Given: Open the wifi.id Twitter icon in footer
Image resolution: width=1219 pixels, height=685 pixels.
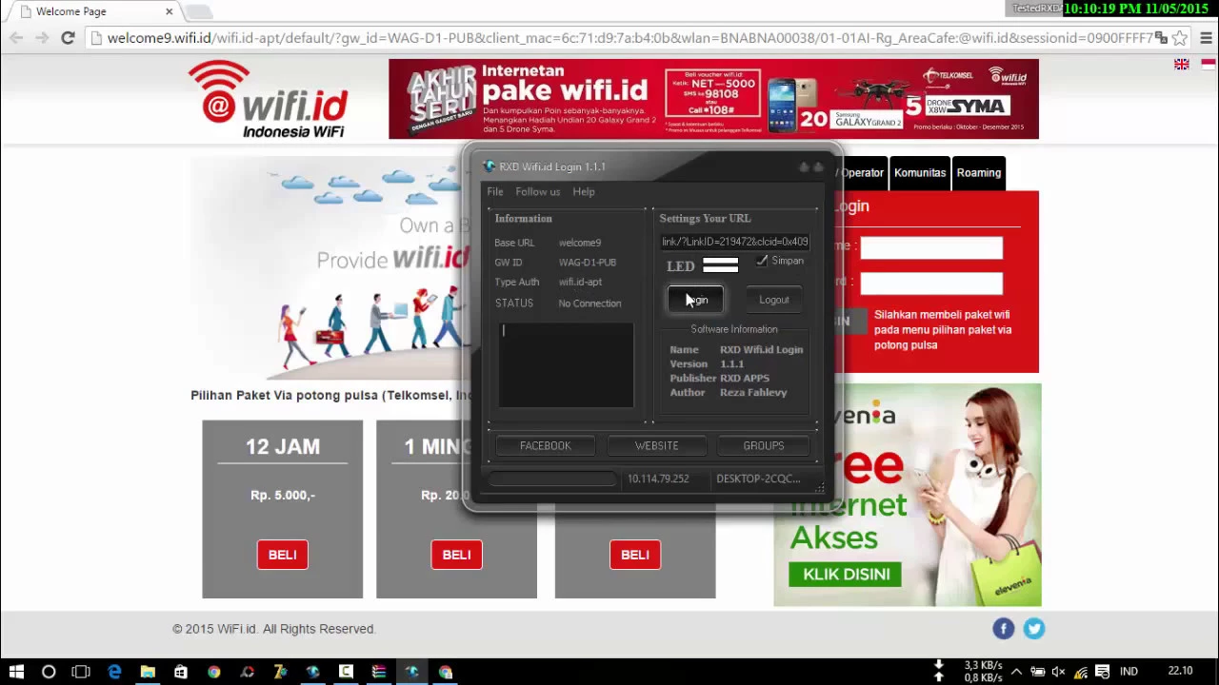Looking at the screenshot, I should (x=1034, y=628).
